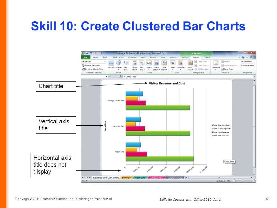Insert a Picture from the Layout ribbon

click(111, 65)
